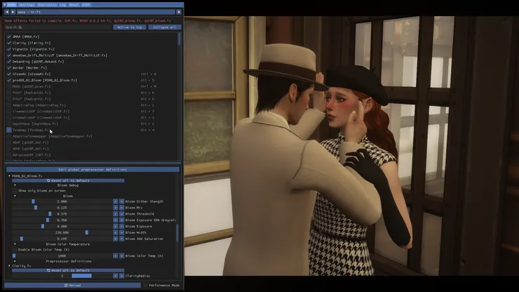Collapse Bloom Color Temperature group
519x292 pixels.
[x=15, y=244]
